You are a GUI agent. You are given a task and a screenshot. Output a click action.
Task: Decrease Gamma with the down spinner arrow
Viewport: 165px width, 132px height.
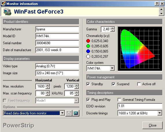pyautogui.click(x=113, y=30)
